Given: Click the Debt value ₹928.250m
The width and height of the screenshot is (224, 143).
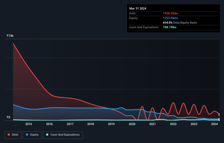Looking at the screenshot, I should 171,13.
